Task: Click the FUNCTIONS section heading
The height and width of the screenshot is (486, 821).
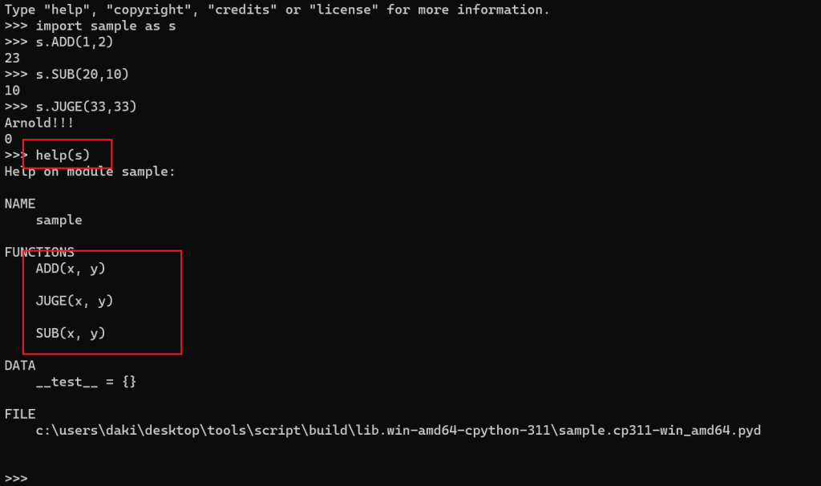Action: pos(39,253)
